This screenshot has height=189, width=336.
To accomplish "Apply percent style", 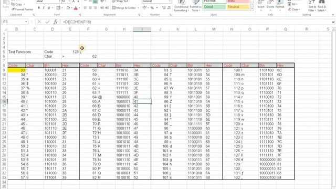I will click(152, 8).
